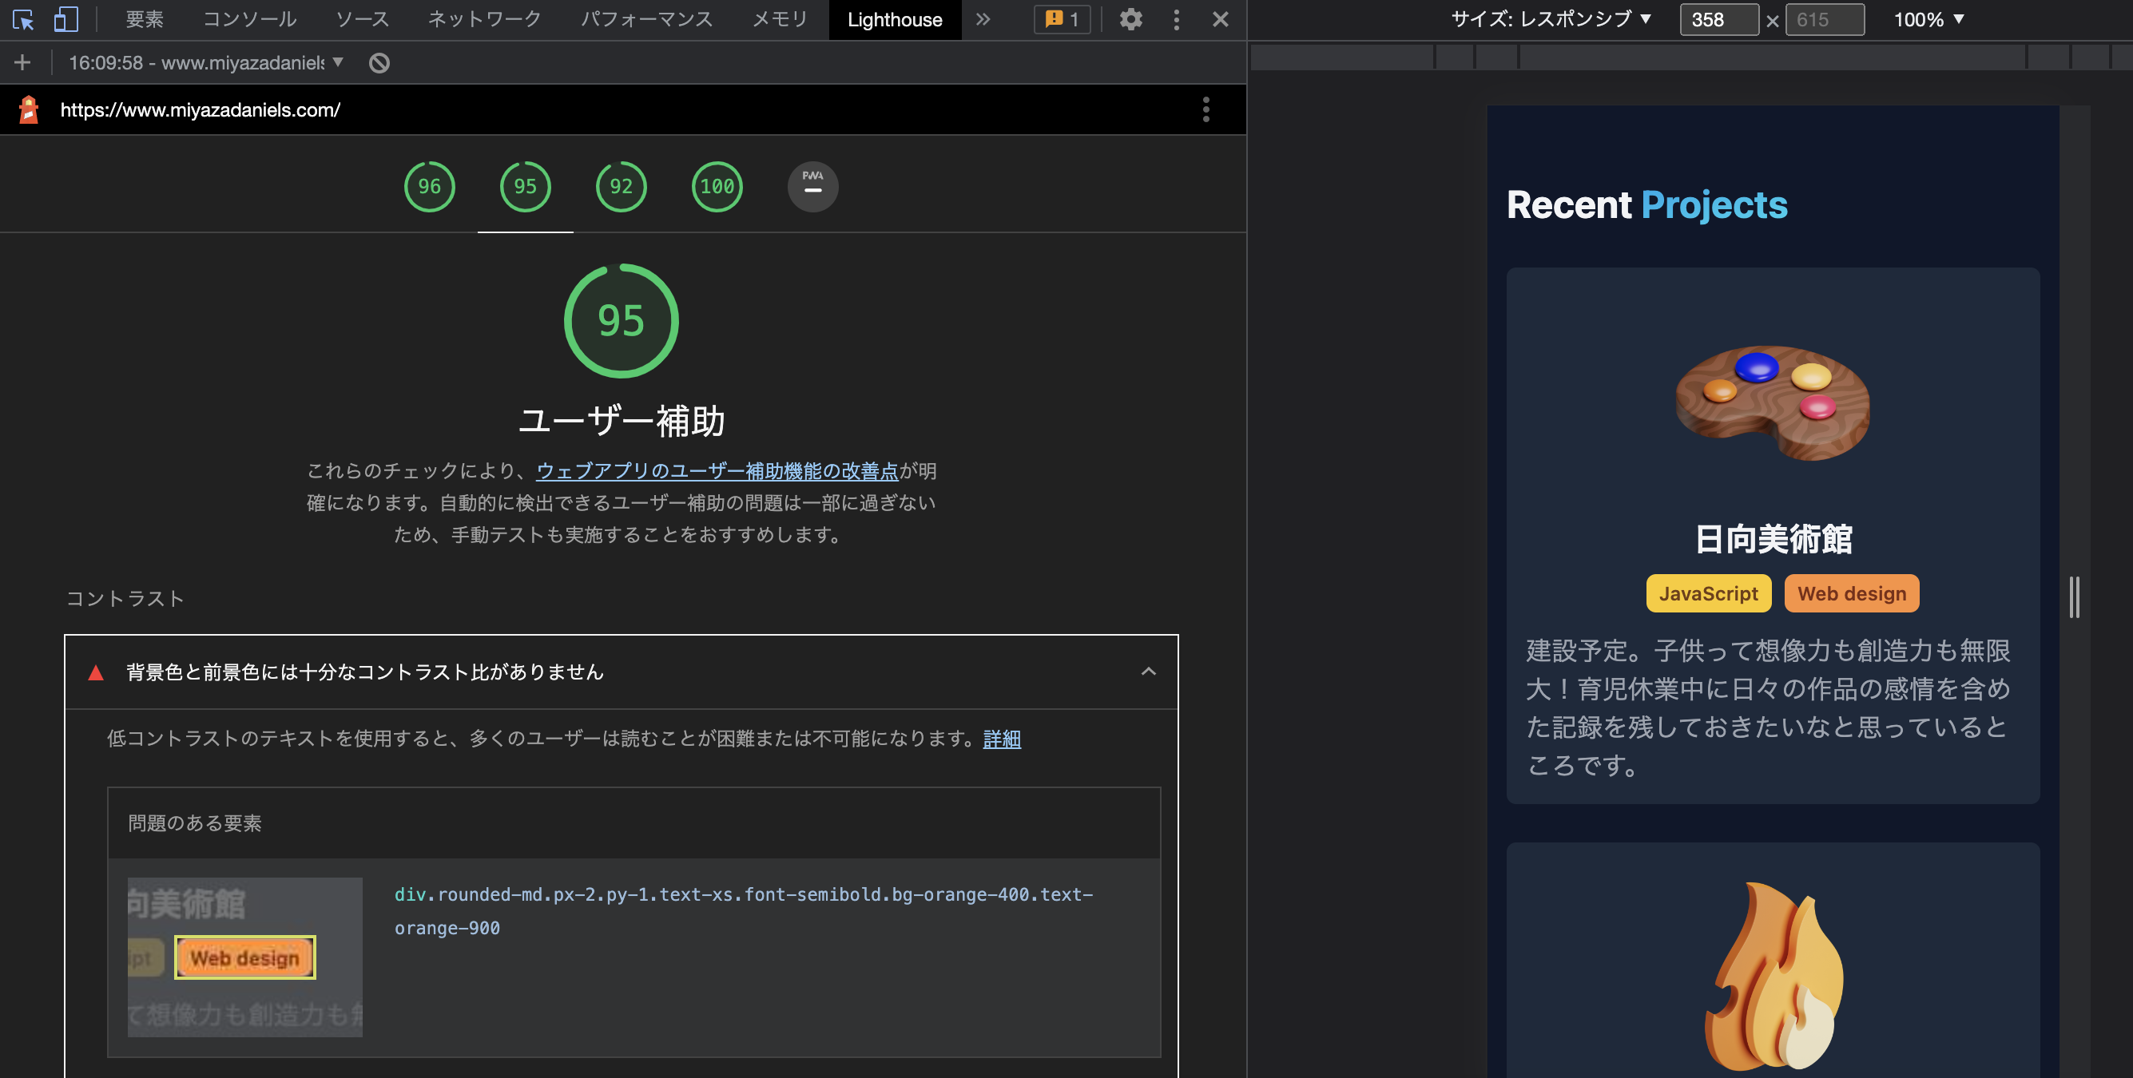Click the failed audit title about contrast ratio
Image resolution: width=2133 pixels, height=1078 pixels.
[x=365, y=672]
